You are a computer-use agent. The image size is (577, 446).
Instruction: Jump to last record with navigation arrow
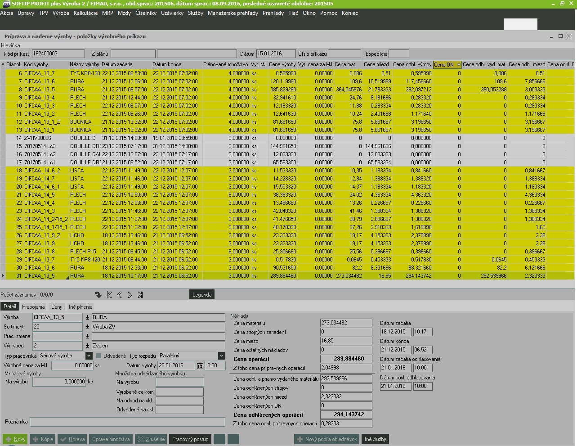[x=140, y=295]
